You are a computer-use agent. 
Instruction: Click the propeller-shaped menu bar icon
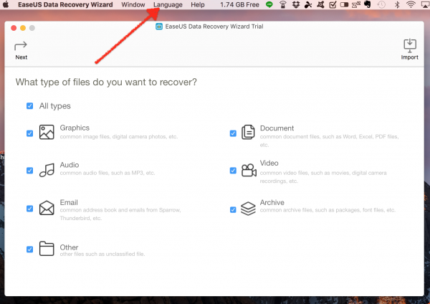click(x=308, y=4)
